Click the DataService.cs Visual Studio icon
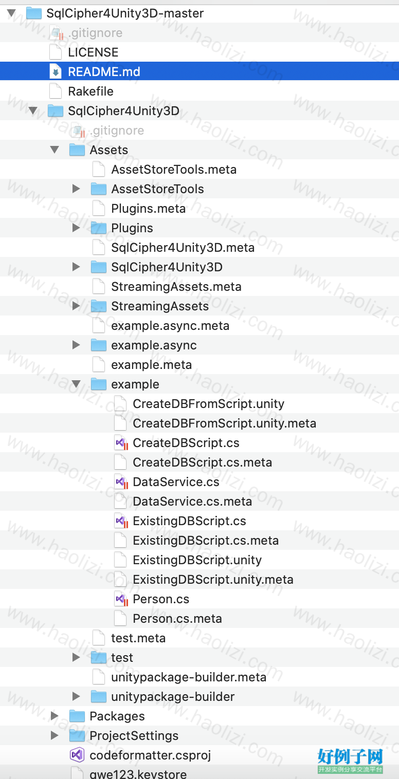 point(121,482)
